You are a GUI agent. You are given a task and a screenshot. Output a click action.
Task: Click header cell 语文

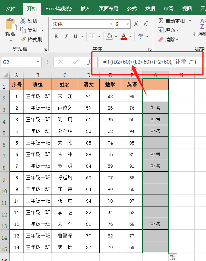[89, 85]
